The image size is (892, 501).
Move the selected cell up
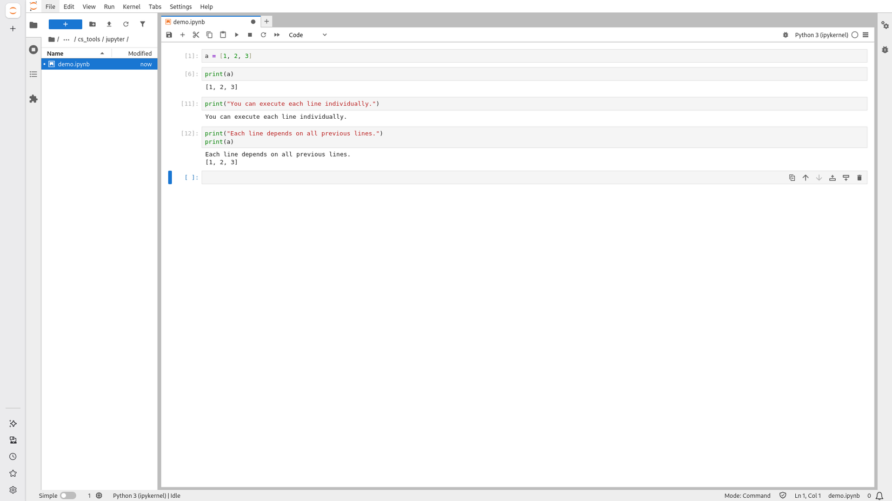click(805, 177)
